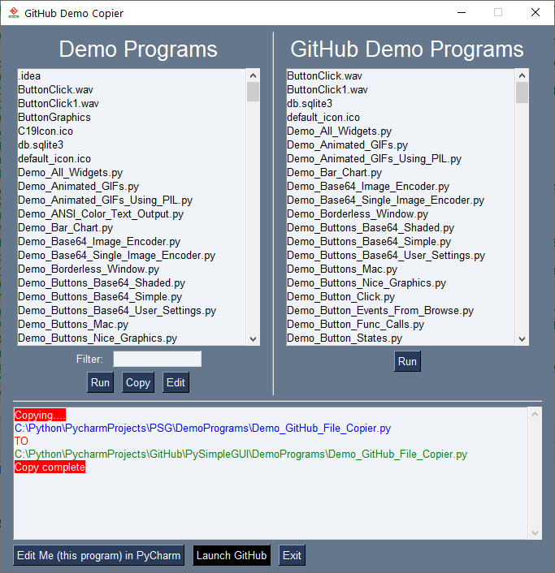The image size is (555, 573).
Task: Click up arrow of Demo Programs list scrollbar
Action: pos(253,75)
